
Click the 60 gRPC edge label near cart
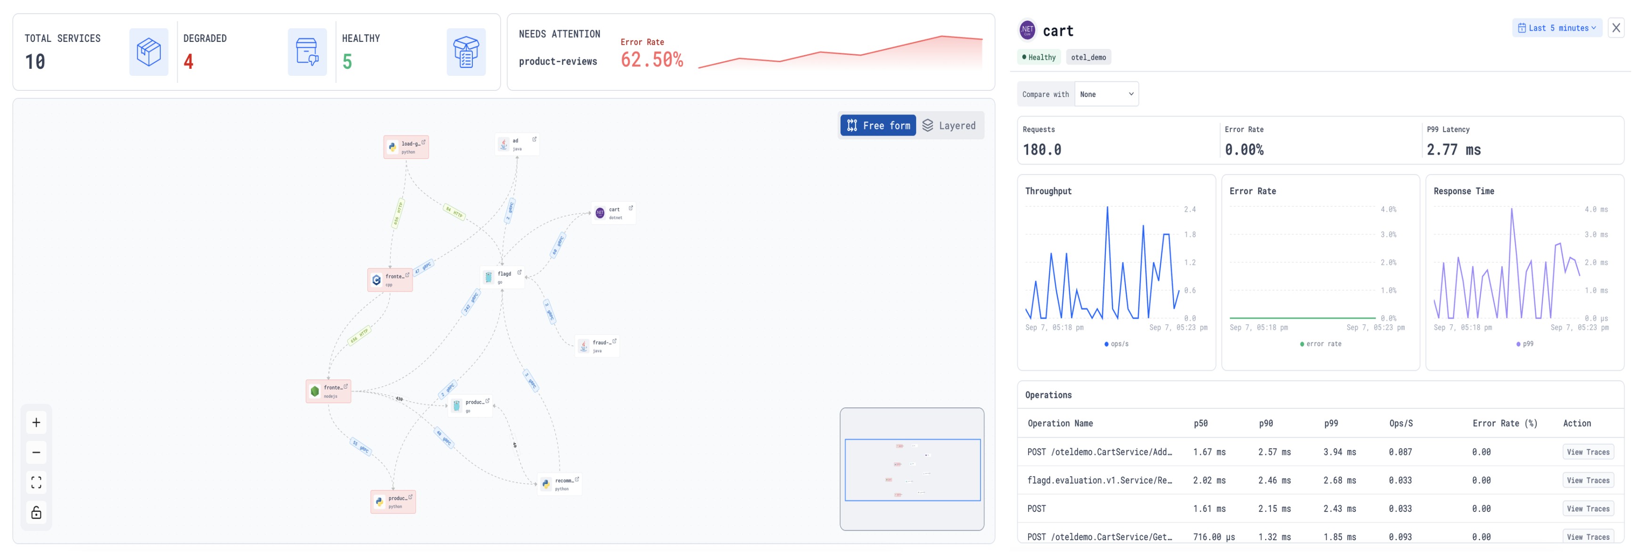tap(558, 246)
